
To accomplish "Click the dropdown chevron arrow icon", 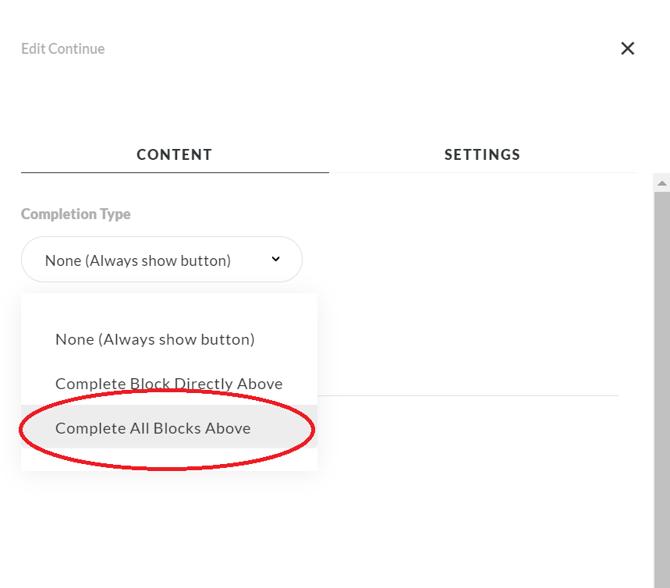I will [x=275, y=260].
